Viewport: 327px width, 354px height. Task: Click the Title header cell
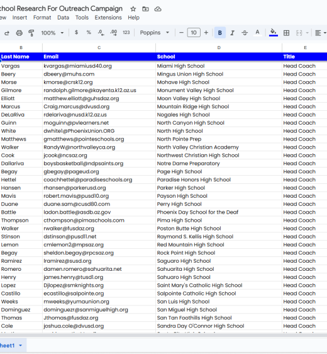coord(305,57)
